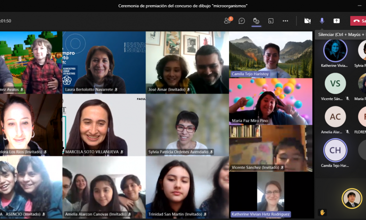Select Maria Paz Miro Pino's video
Image resolution: width=366 pixels, height=220 pixels.
[271, 101]
